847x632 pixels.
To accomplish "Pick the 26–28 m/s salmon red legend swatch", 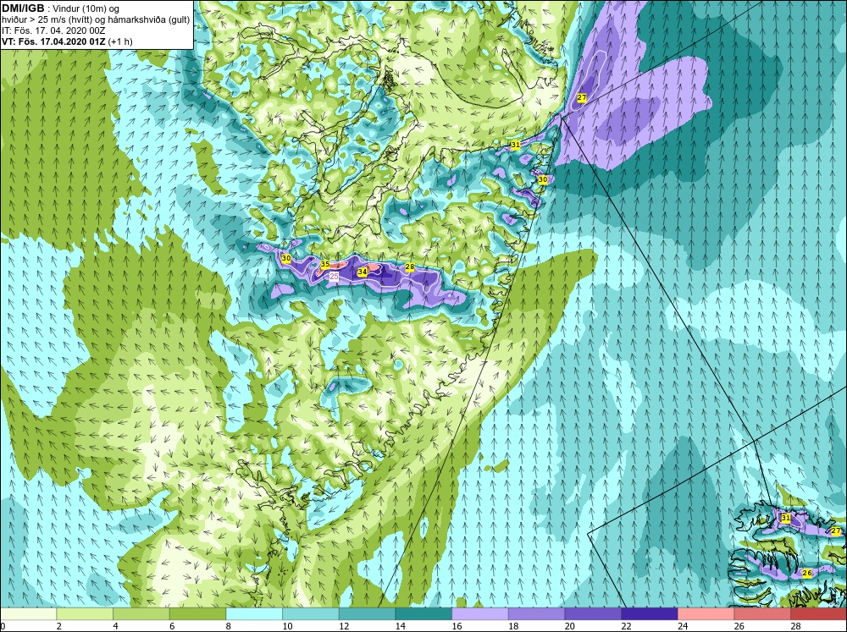I will pos(761,614).
